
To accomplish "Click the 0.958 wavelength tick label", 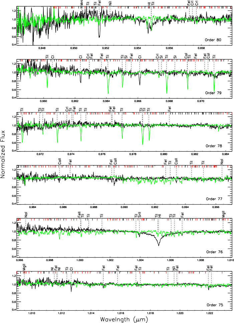I will 201,48.
